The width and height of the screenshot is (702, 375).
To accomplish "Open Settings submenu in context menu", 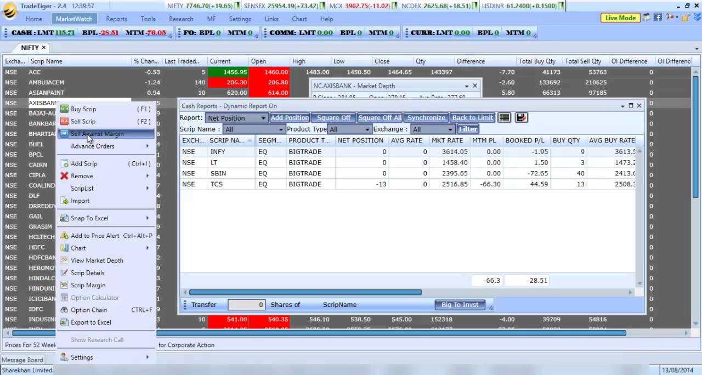I will [106, 357].
